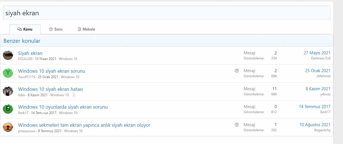The width and height of the screenshot is (343, 144).
Task: Jump to last post dated 10 Ağustos 2021
Action: click(x=315, y=125)
